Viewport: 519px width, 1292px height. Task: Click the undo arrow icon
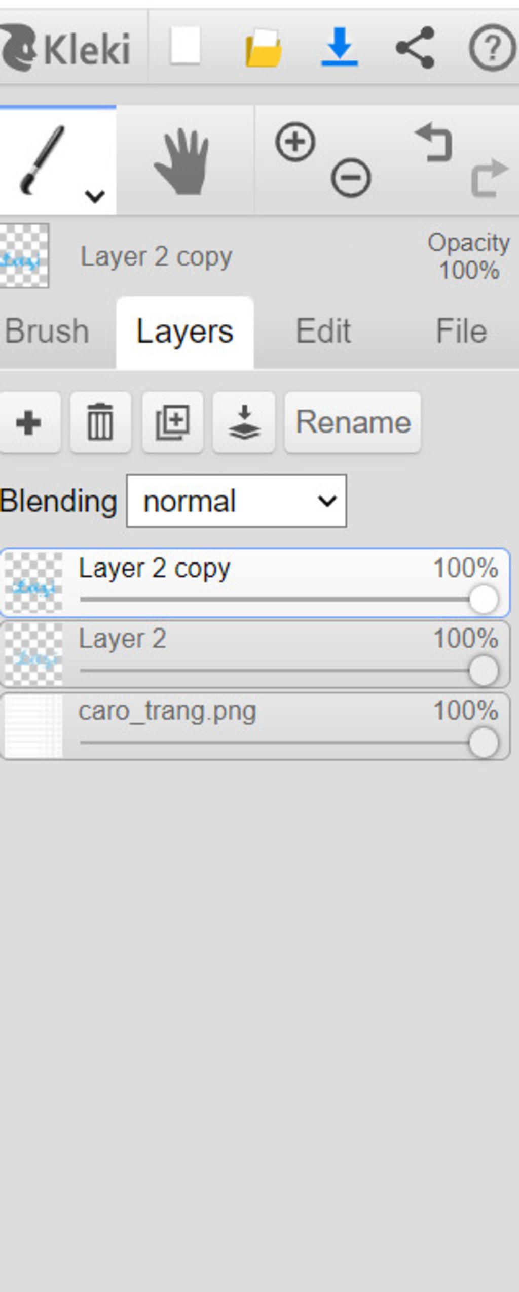pos(434,143)
